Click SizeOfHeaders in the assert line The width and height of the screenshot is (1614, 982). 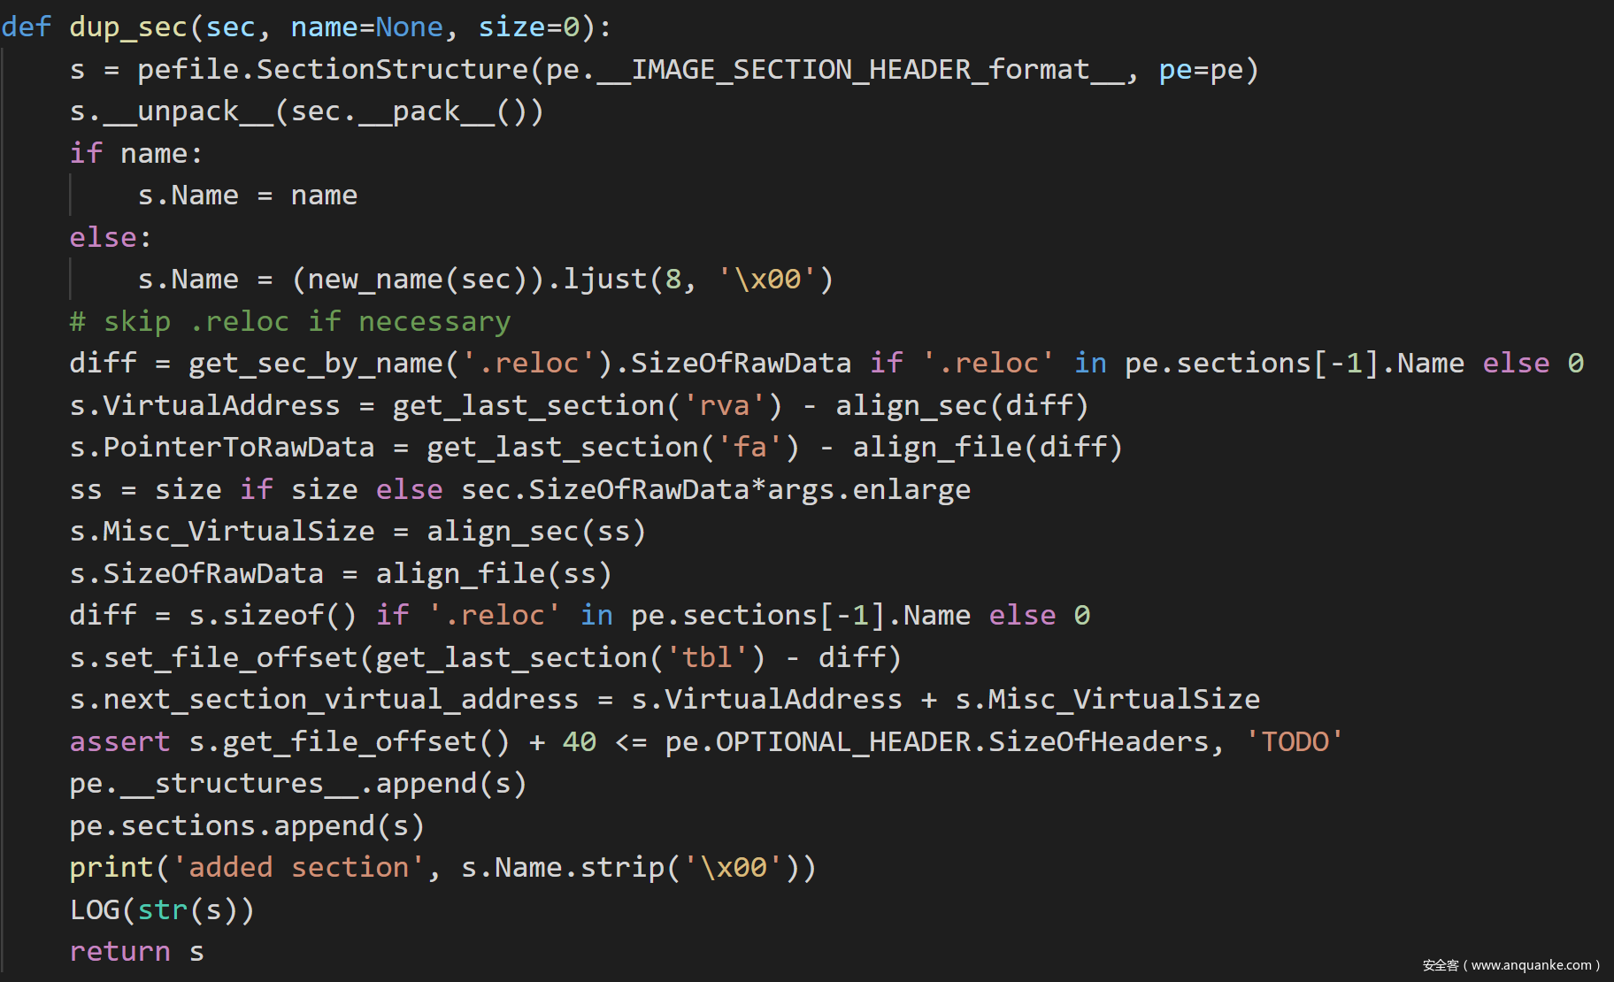pos(1098,741)
